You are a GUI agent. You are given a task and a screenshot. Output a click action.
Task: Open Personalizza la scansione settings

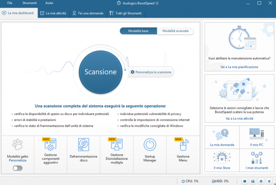tap(151, 72)
